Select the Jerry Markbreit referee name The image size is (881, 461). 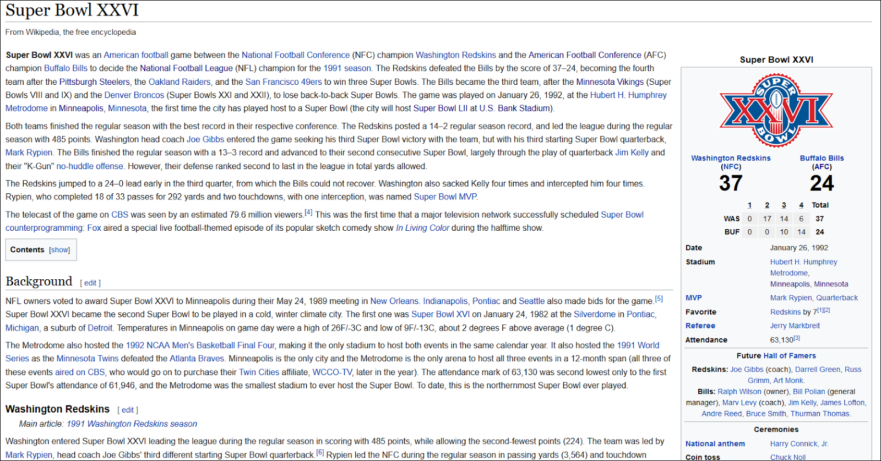click(x=795, y=326)
